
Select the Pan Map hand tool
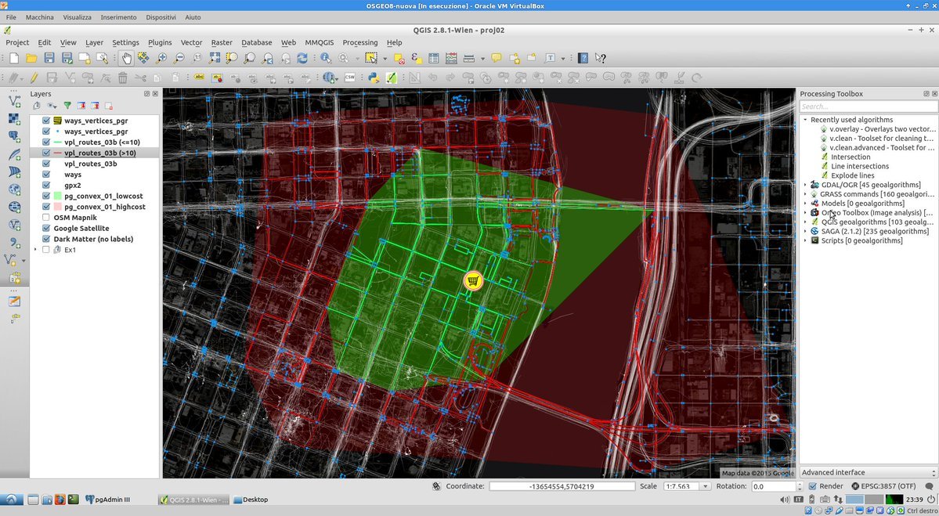(126, 58)
